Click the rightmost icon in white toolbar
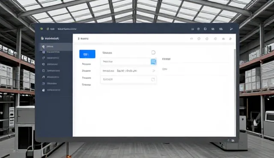Image resolution: width=274 pixels, height=158 pixels. (x=230, y=39)
